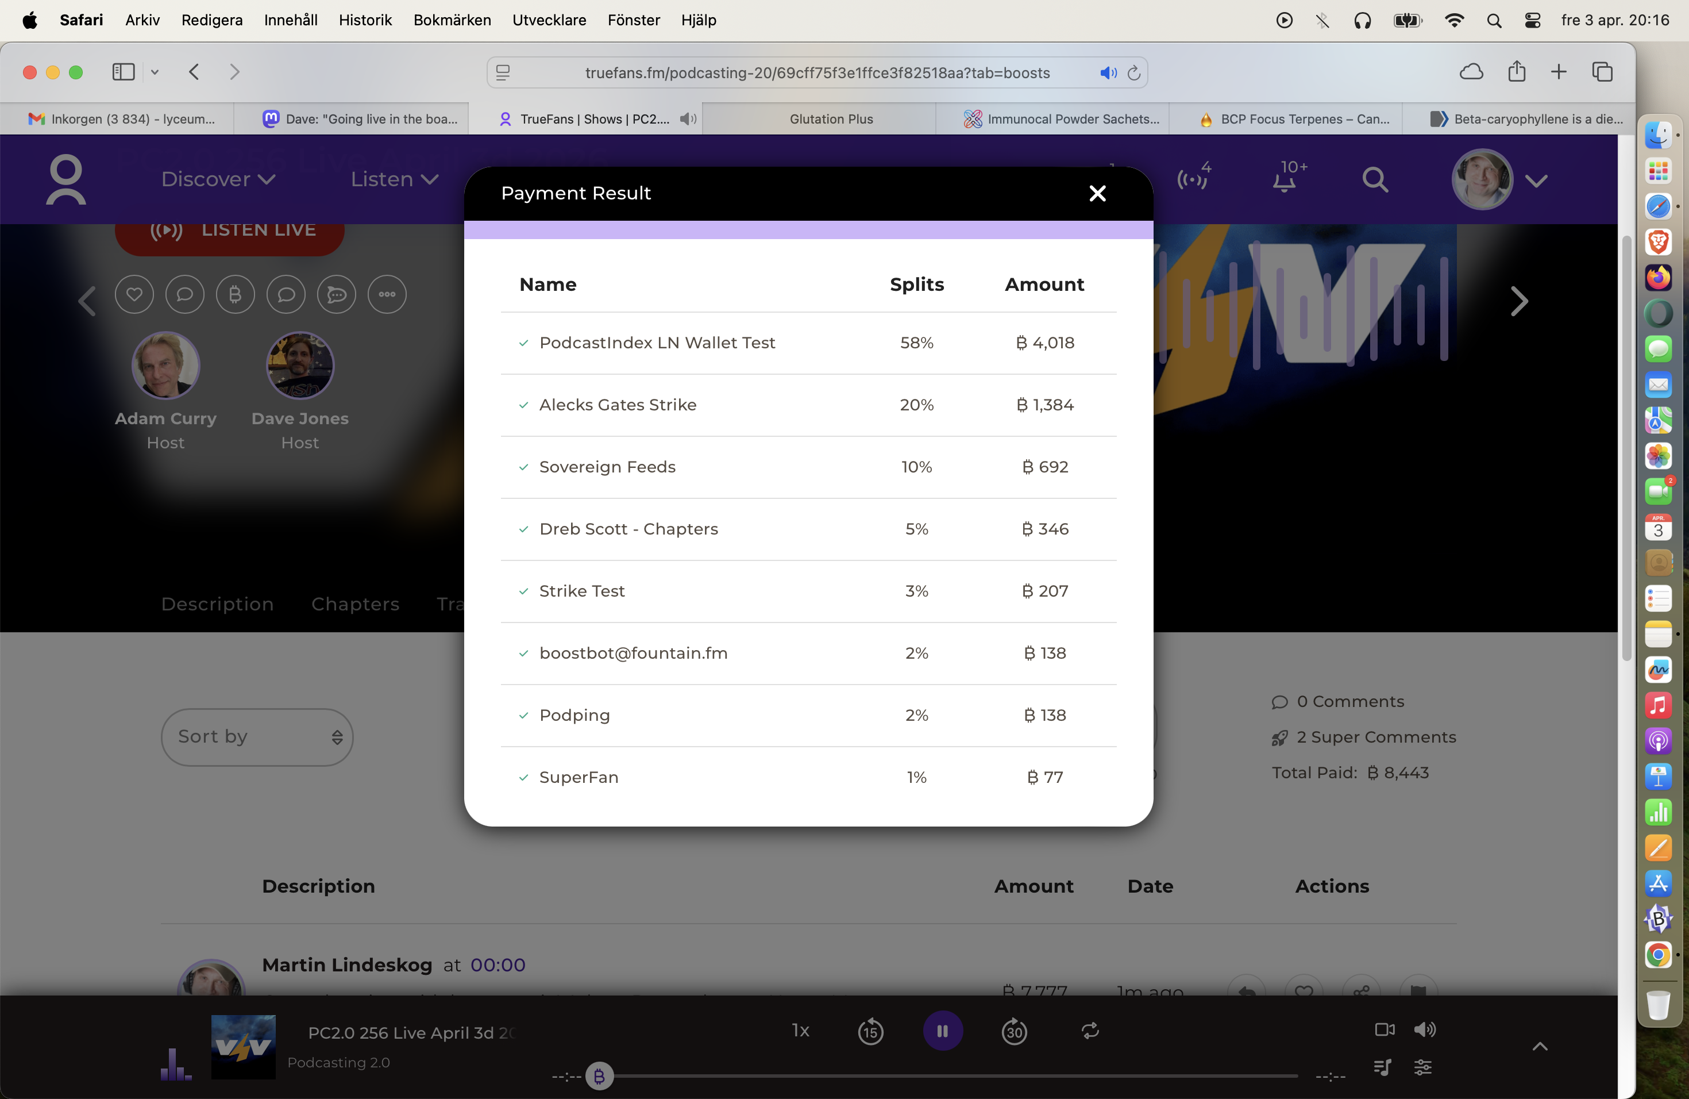Open the Historik menu in Safari
This screenshot has height=1099, width=1689.
tap(365, 20)
